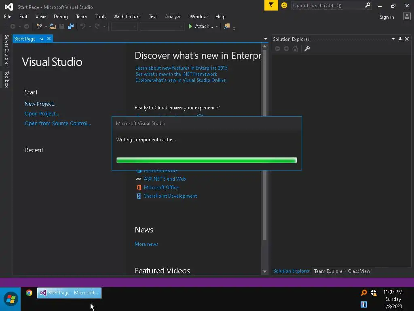Expand the Toolbox side tab
The height and width of the screenshot is (311, 414).
click(x=6, y=79)
